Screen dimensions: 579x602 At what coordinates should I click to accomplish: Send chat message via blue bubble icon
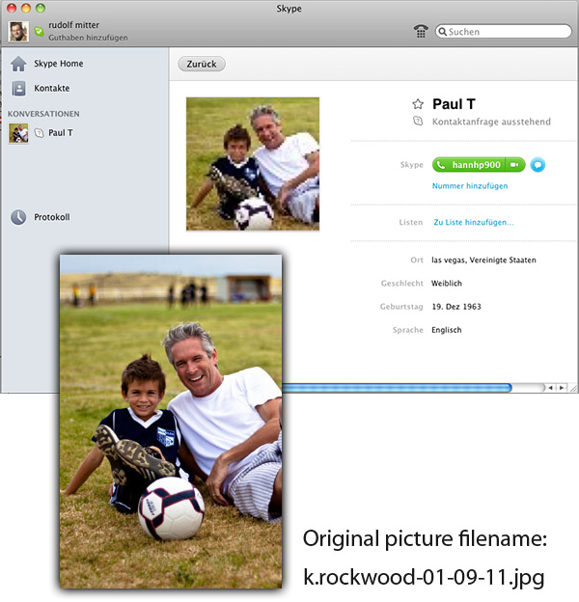(x=538, y=165)
